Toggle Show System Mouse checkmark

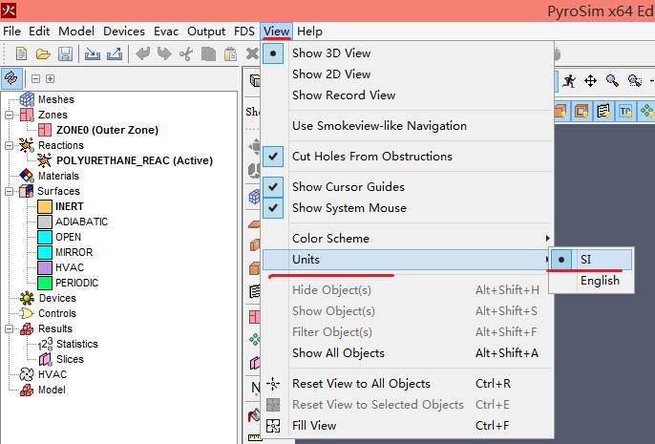273,207
